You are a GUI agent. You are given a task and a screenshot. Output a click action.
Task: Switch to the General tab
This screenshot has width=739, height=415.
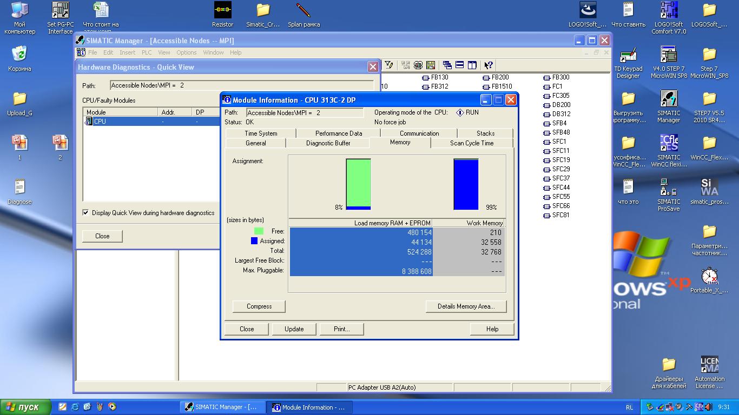click(x=255, y=143)
